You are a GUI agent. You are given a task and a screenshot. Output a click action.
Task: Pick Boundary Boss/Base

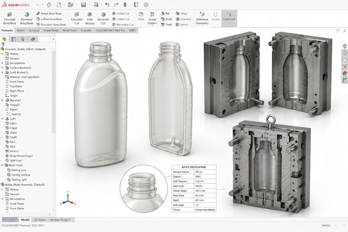pos(51,25)
